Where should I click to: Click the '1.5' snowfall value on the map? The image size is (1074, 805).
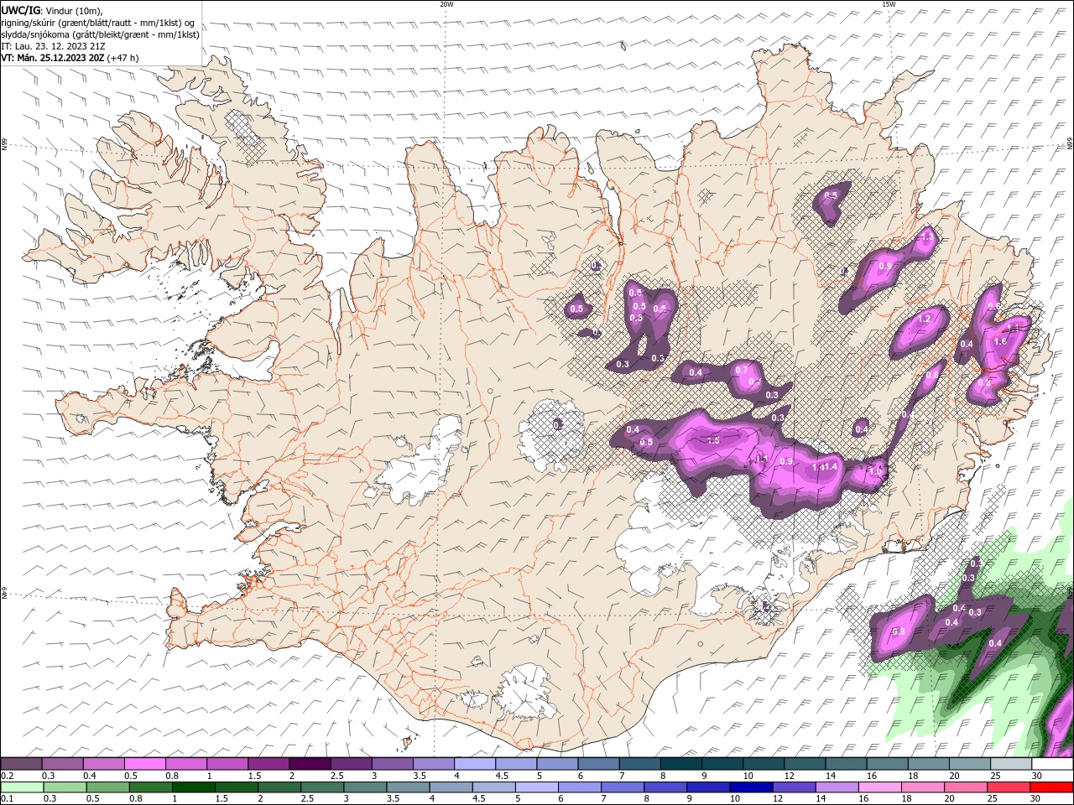click(x=713, y=440)
